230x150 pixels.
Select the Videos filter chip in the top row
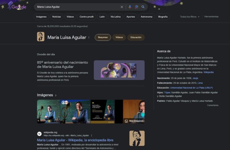click(70, 17)
